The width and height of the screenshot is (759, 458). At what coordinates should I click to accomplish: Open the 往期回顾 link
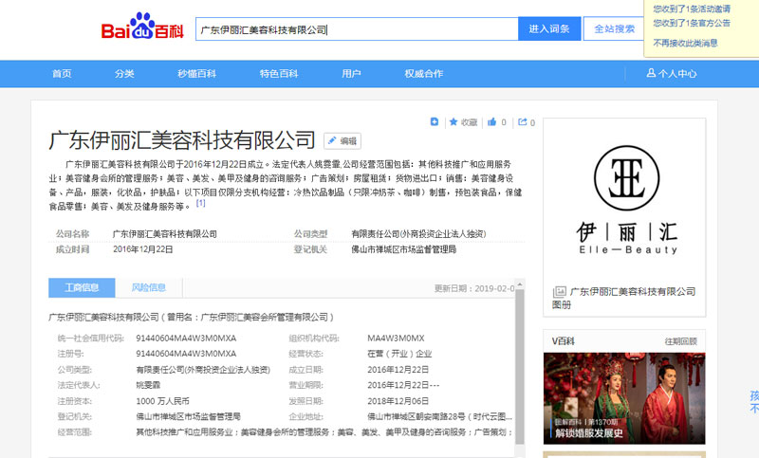pyautogui.click(x=680, y=341)
